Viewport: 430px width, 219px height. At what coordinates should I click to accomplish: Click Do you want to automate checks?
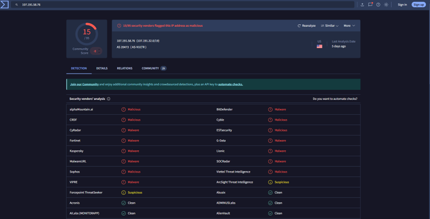pos(335,99)
